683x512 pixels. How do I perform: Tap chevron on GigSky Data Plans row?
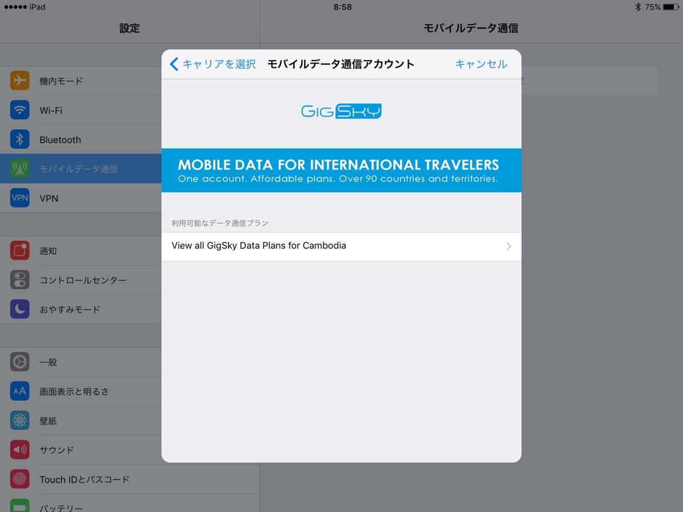coord(508,246)
